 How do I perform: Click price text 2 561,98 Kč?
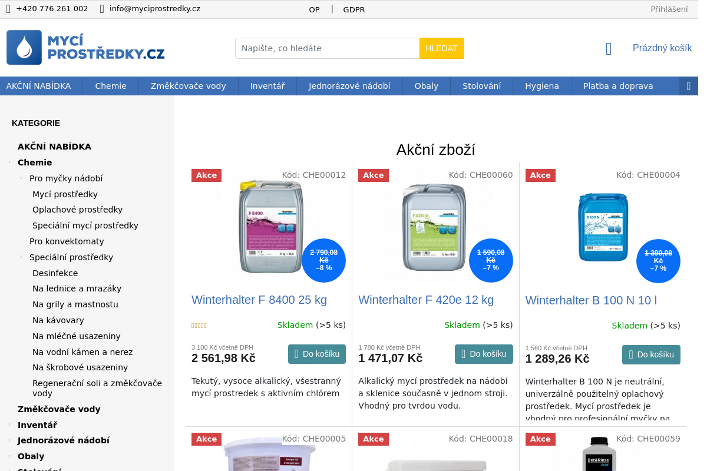pyautogui.click(x=223, y=358)
